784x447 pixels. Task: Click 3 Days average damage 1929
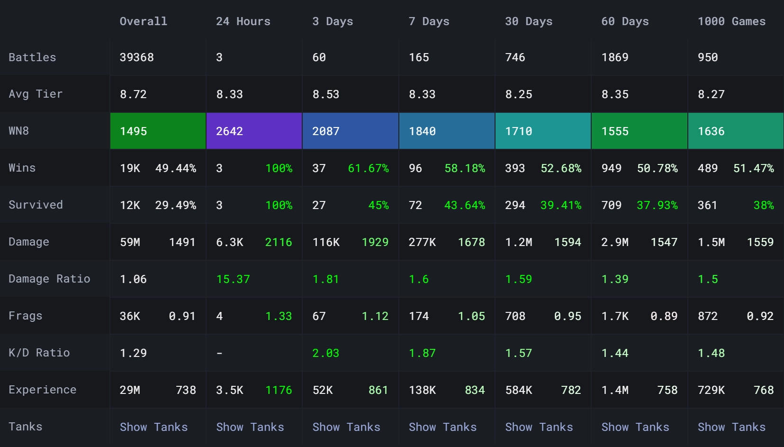pyautogui.click(x=375, y=242)
